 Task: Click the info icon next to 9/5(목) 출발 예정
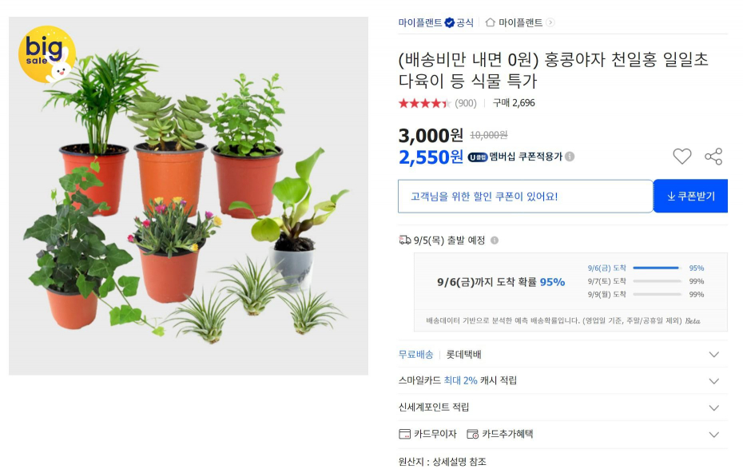[x=494, y=240]
